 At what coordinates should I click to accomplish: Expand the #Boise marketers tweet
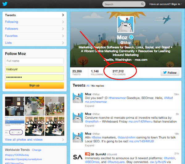(89, 146)
